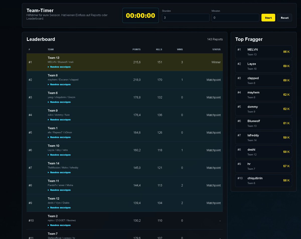Click the 215,6 points value

tap(137, 62)
